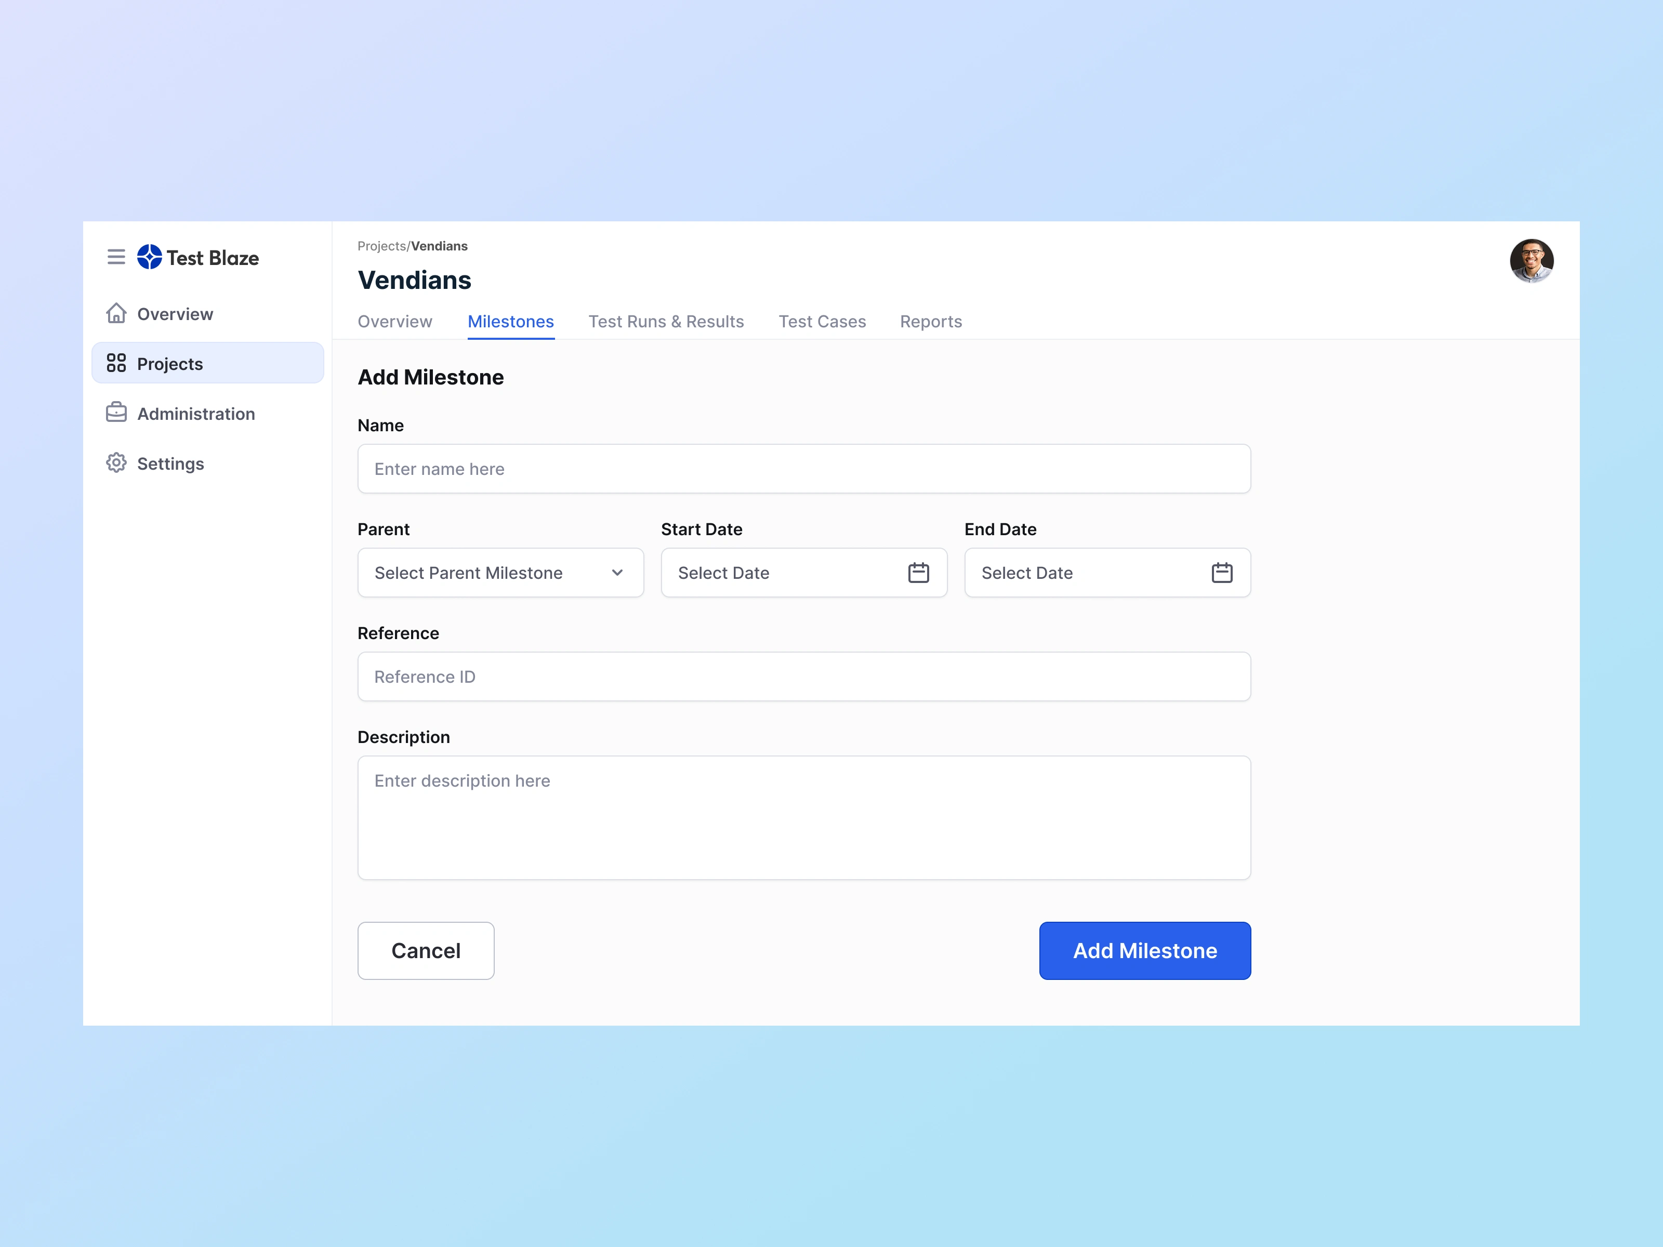This screenshot has width=1663, height=1247.
Task: Focus the Description text area
Action: pyautogui.click(x=804, y=818)
